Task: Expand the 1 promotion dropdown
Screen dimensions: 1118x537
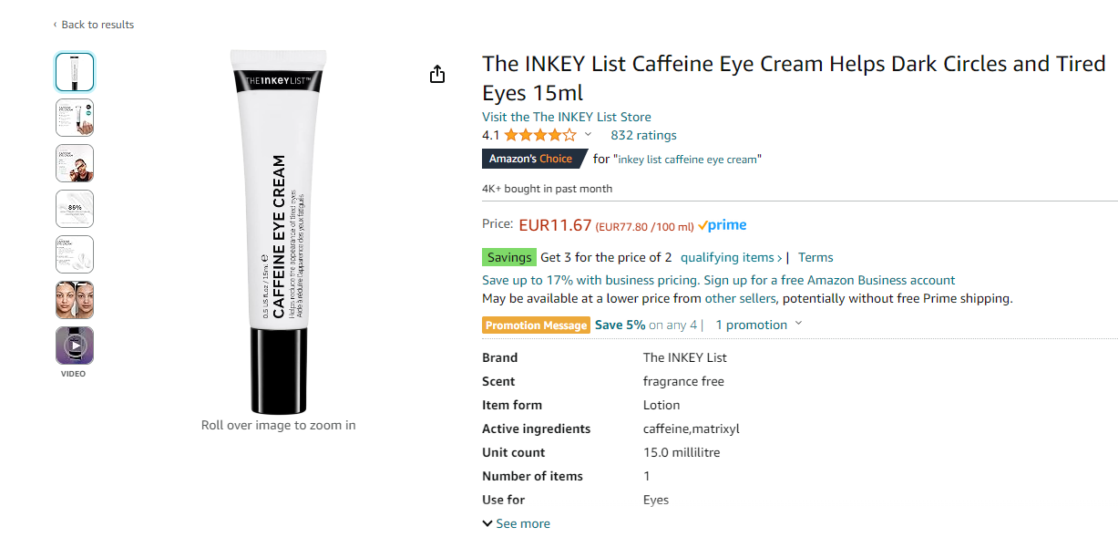Action: (758, 325)
